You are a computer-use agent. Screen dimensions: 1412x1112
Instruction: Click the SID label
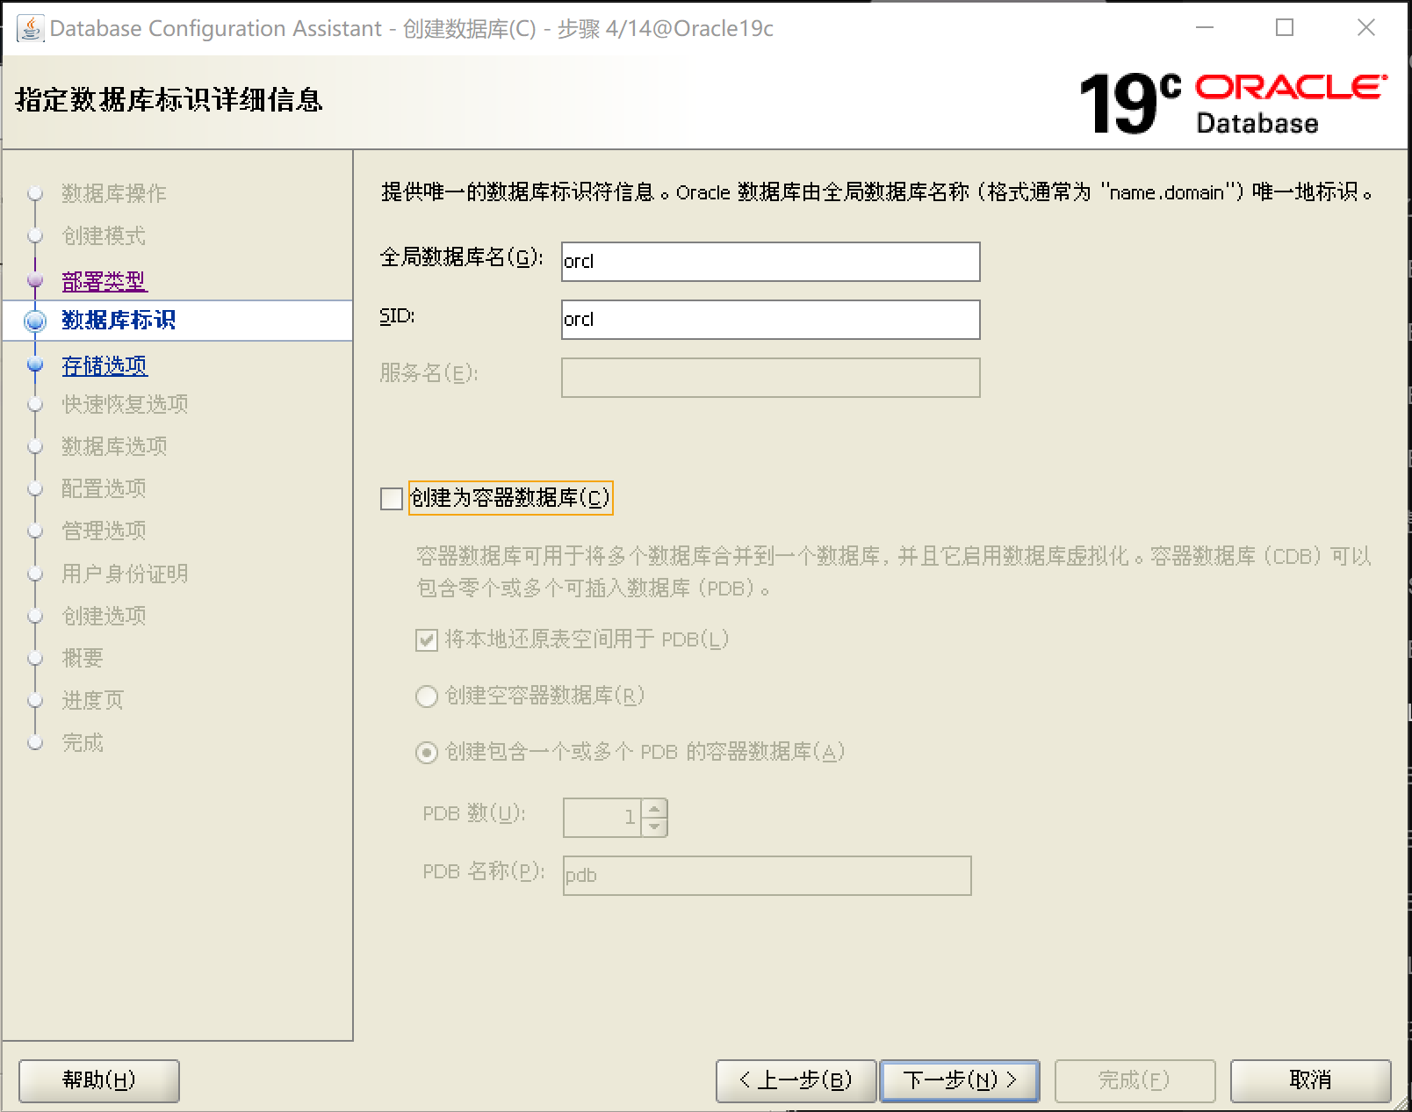(x=397, y=316)
